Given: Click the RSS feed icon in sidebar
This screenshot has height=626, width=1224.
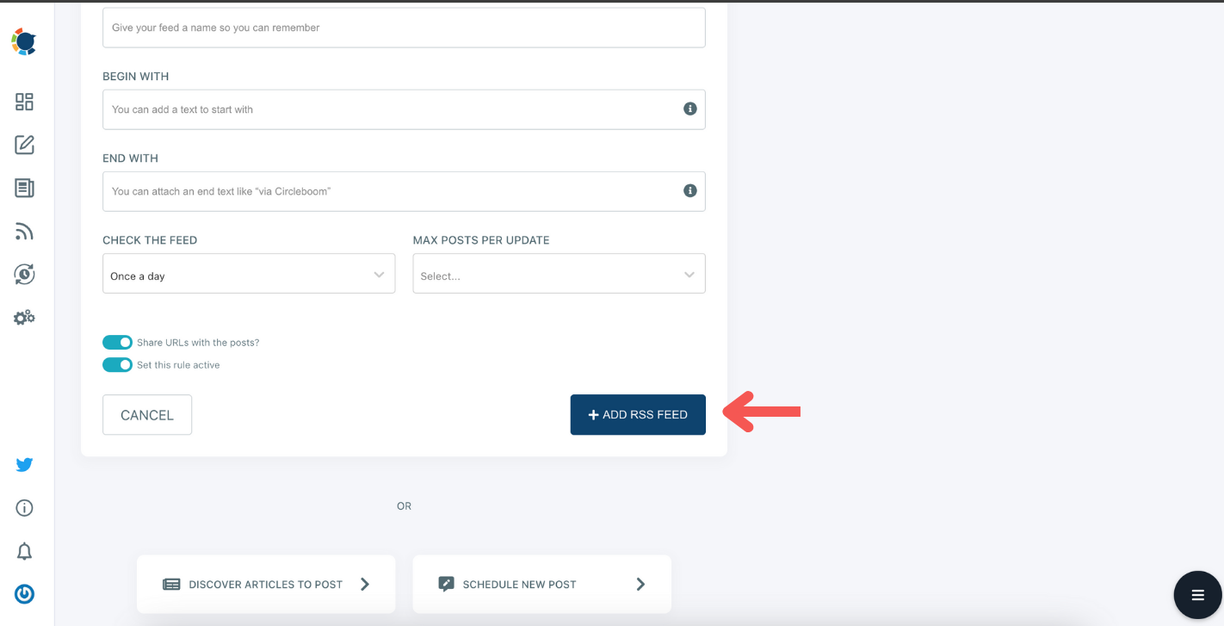Looking at the screenshot, I should [24, 231].
